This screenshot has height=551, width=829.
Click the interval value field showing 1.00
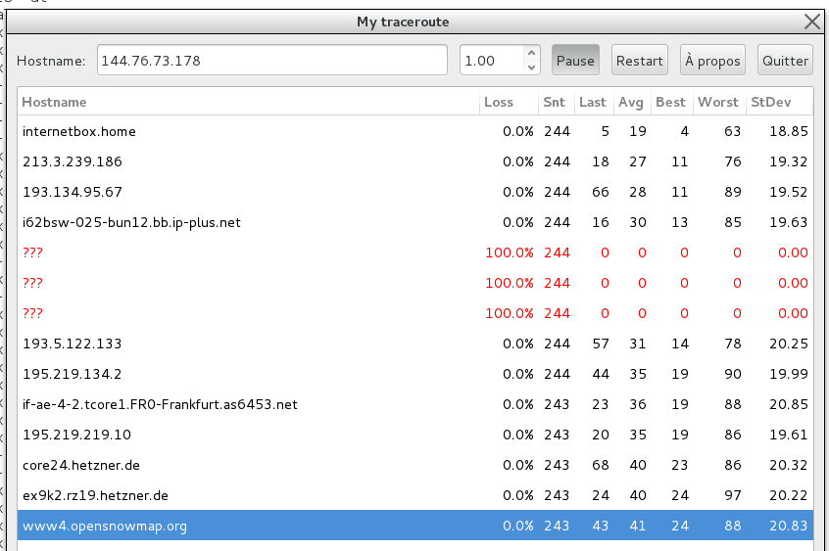point(490,61)
